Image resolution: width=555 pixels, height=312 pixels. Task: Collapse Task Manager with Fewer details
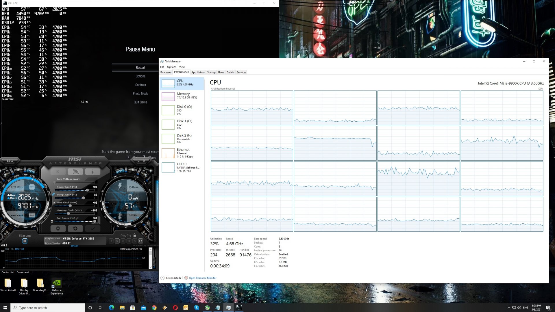(x=173, y=278)
